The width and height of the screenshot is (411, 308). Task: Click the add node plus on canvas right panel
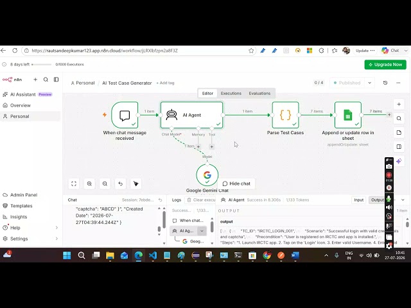399,104
